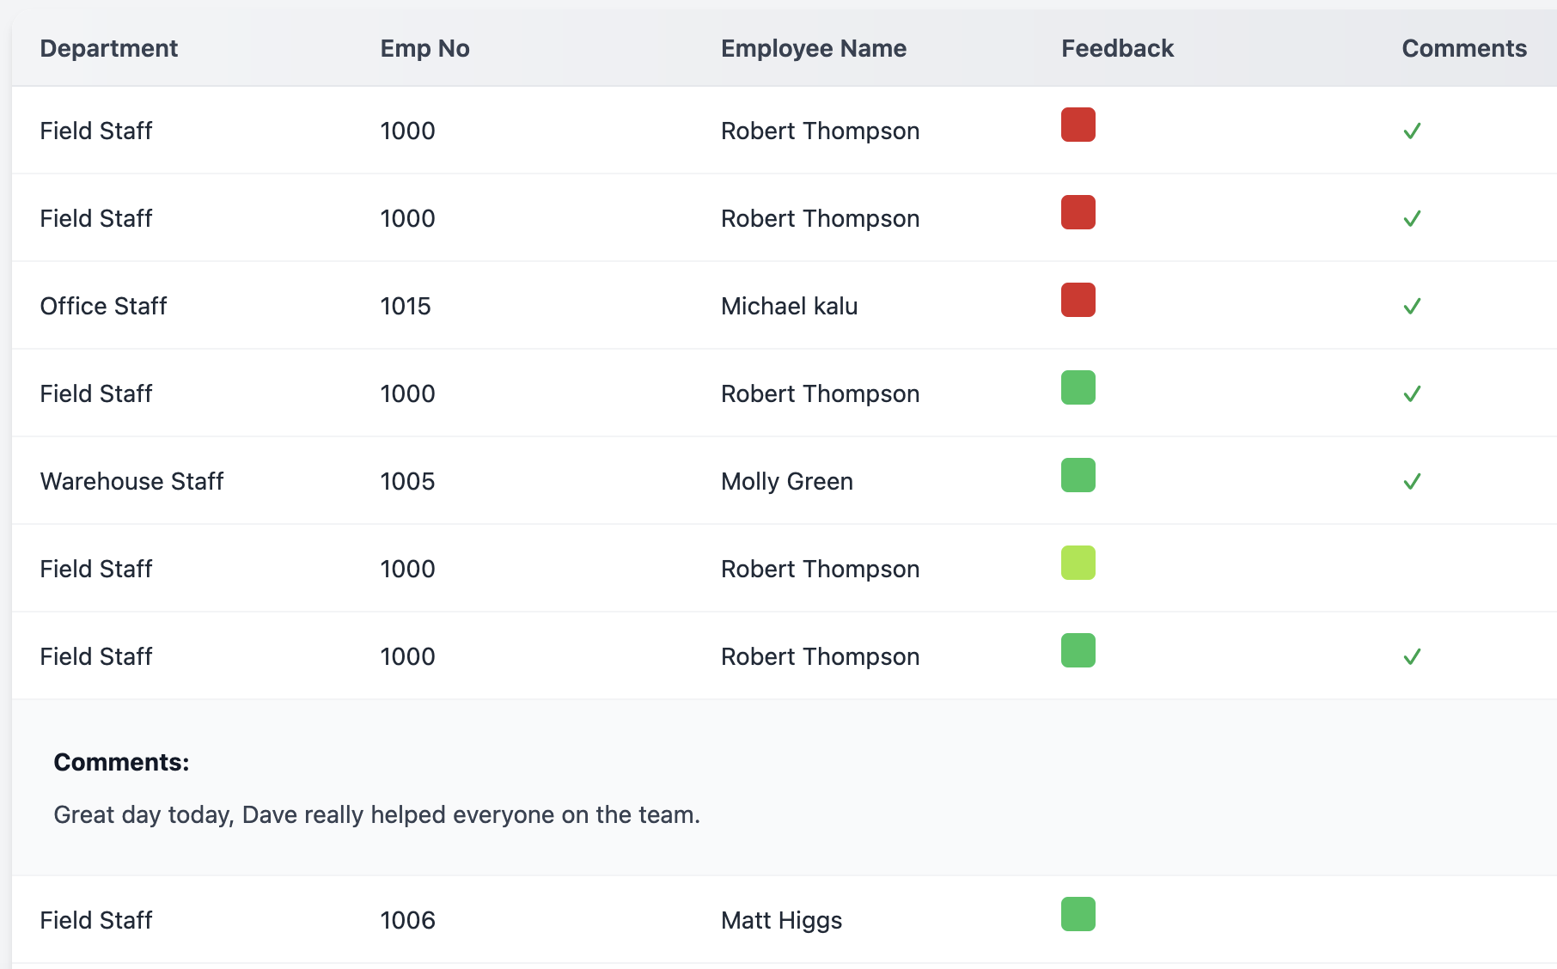The width and height of the screenshot is (1557, 969).
Task: Sort by Employee Name column header
Action: [x=813, y=48]
